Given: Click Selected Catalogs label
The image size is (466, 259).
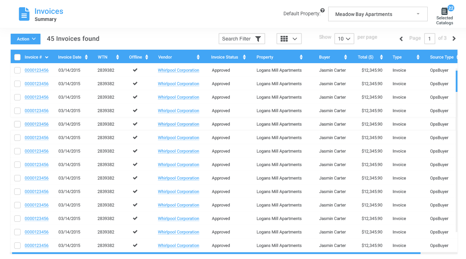Looking at the screenshot, I should (445, 20).
